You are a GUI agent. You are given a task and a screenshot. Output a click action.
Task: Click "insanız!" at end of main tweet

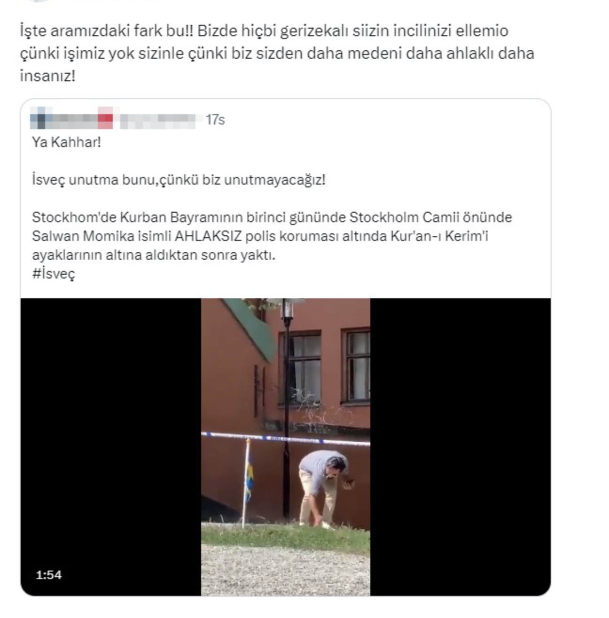point(47,76)
